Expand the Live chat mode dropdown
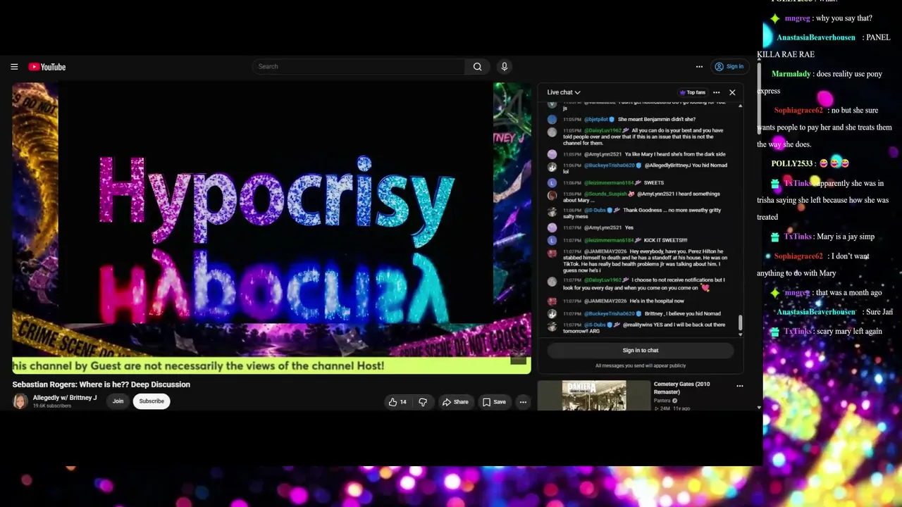 (x=564, y=92)
